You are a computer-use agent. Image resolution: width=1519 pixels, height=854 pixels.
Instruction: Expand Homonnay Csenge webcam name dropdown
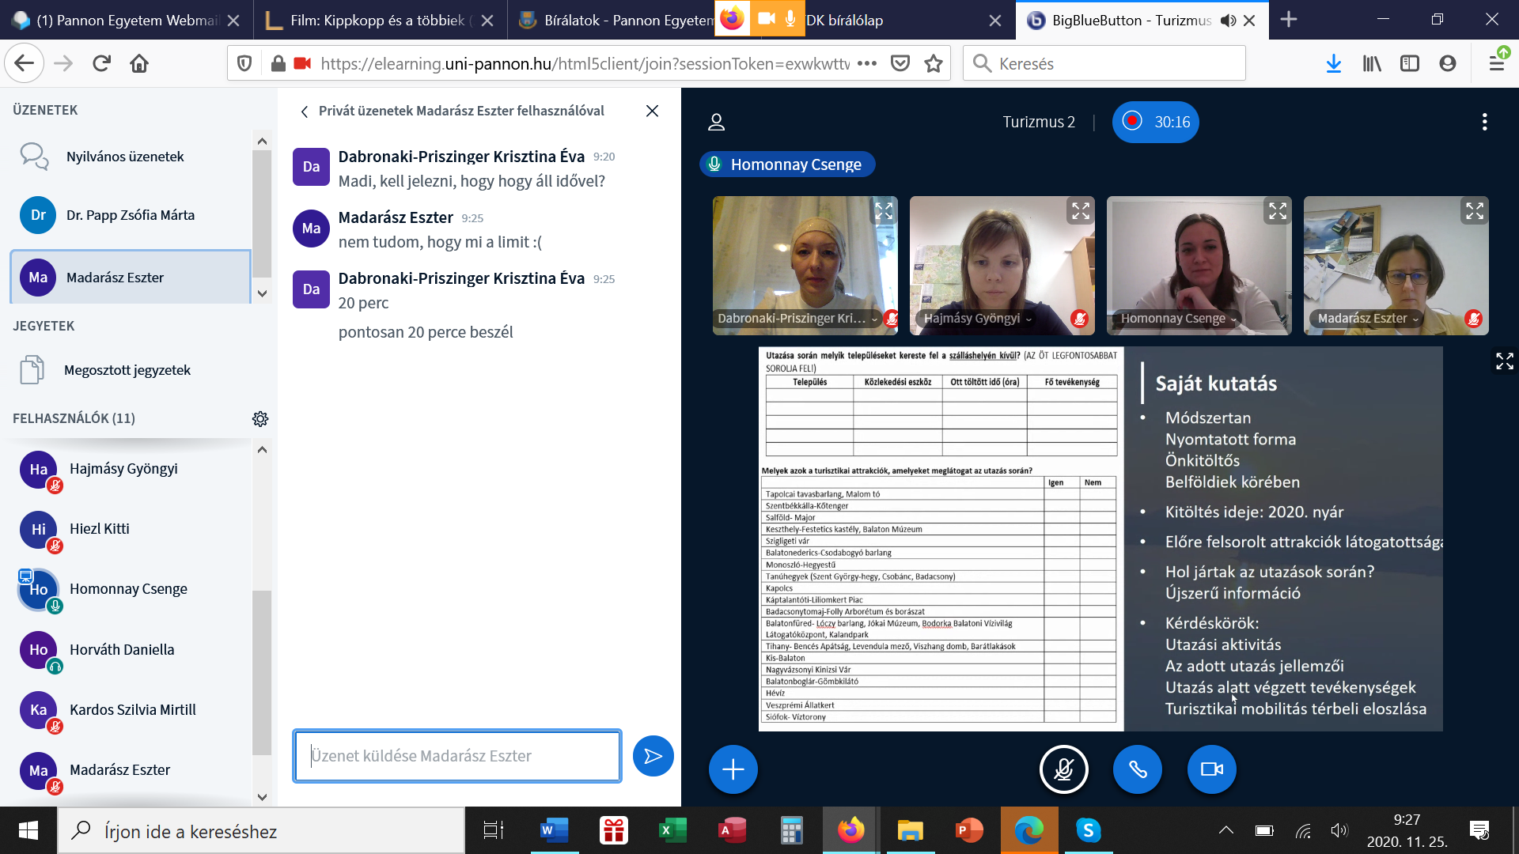tap(1233, 319)
